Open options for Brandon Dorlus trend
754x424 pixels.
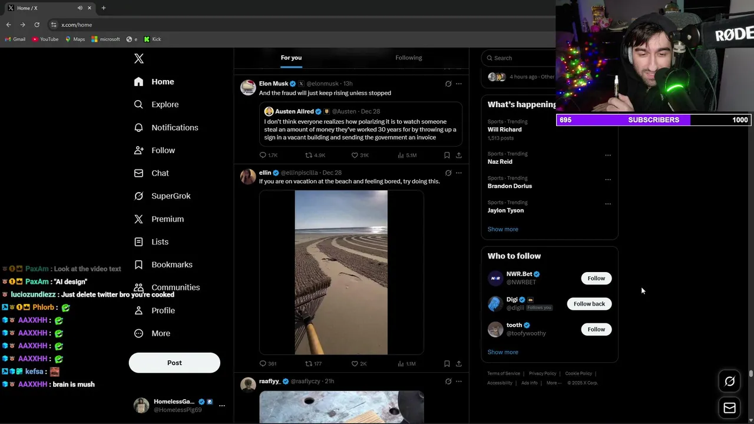[x=608, y=179]
